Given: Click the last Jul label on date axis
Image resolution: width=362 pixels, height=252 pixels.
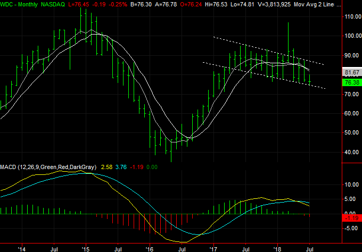Looking at the screenshot, I should 309,249.
